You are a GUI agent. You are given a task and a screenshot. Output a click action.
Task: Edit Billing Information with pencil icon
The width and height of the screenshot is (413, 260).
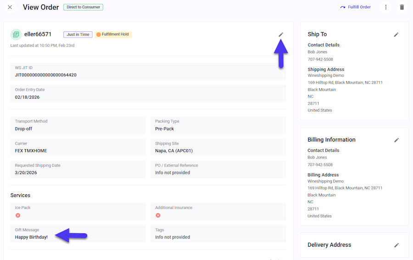pyautogui.click(x=396, y=140)
